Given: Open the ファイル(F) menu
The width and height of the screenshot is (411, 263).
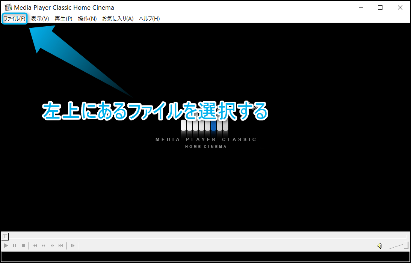Looking at the screenshot, I should tap(14, 19).
